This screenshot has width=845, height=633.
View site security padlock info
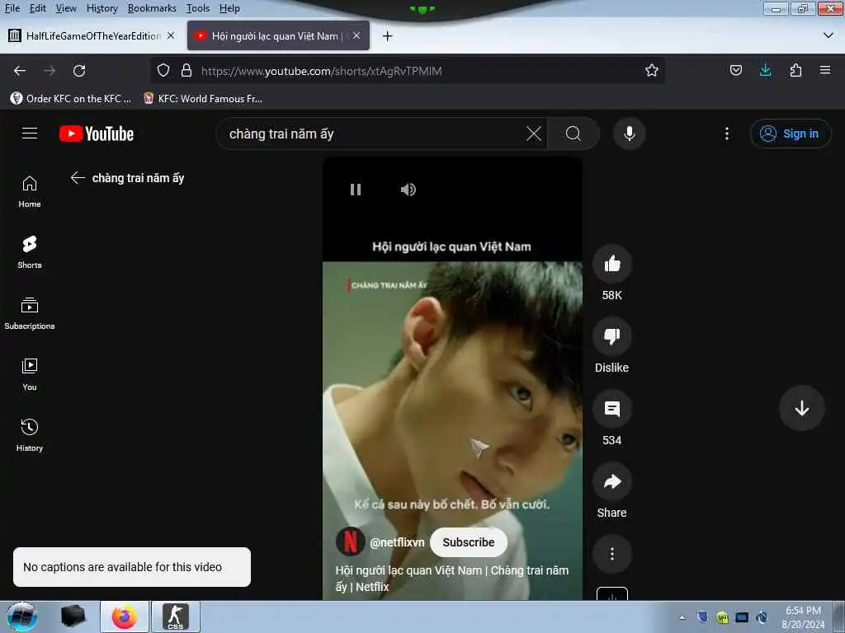pos(186,71)
